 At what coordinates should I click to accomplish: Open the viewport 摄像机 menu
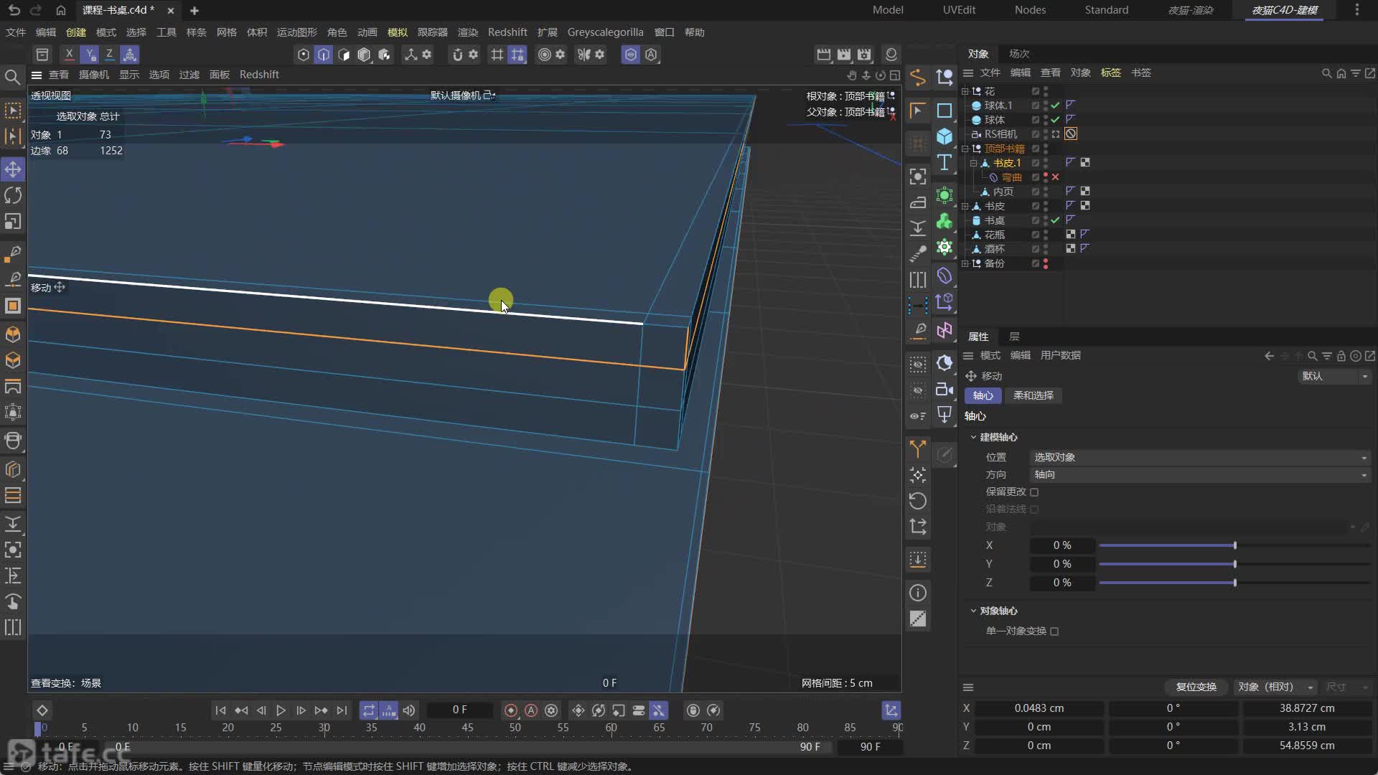(93, 75)
